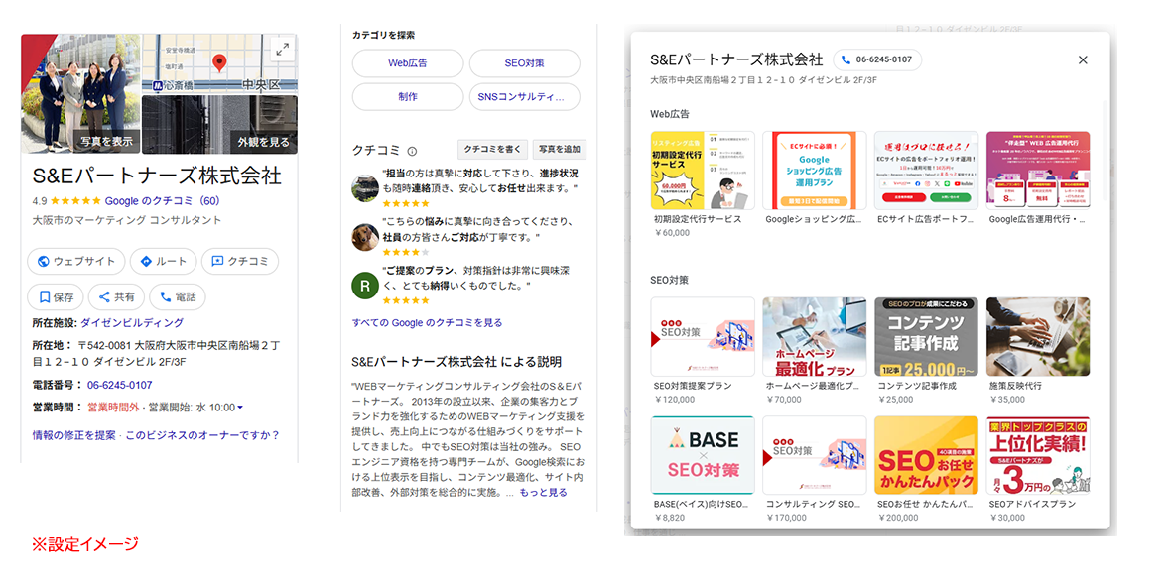Click the ¥170,000 price text
Image resolution: width=1172 pixels, height=586 pixels.
click(786, 518)
